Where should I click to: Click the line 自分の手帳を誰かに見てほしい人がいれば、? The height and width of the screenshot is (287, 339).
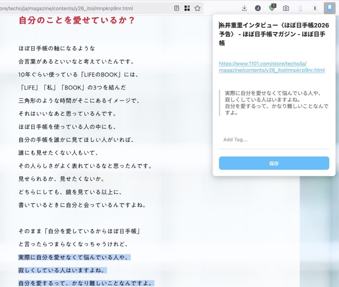(76, 140)
